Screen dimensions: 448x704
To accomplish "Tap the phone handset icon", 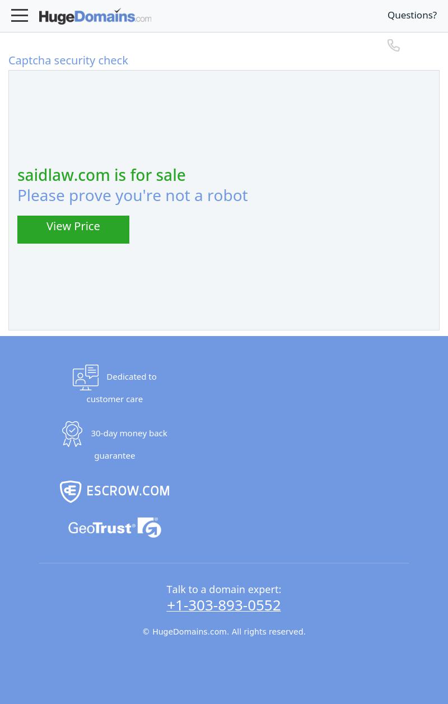I will (394, 45).
